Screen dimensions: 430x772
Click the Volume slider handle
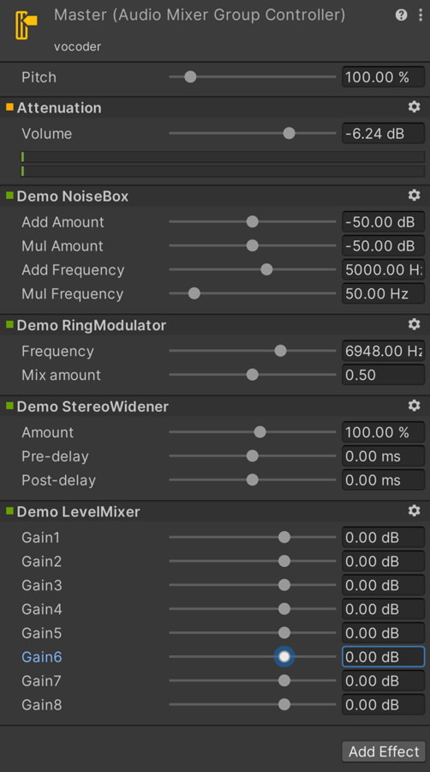[x=289, y=133]
